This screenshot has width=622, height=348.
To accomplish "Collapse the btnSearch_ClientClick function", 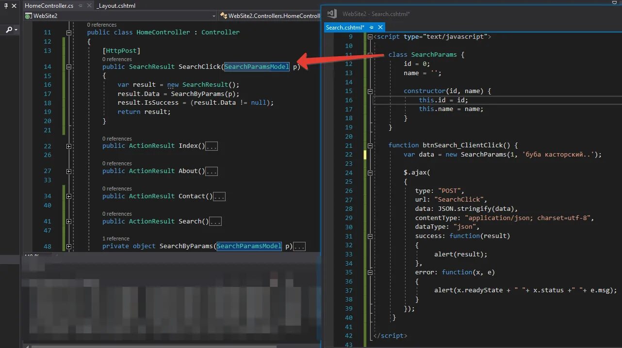I will point(370,145).
